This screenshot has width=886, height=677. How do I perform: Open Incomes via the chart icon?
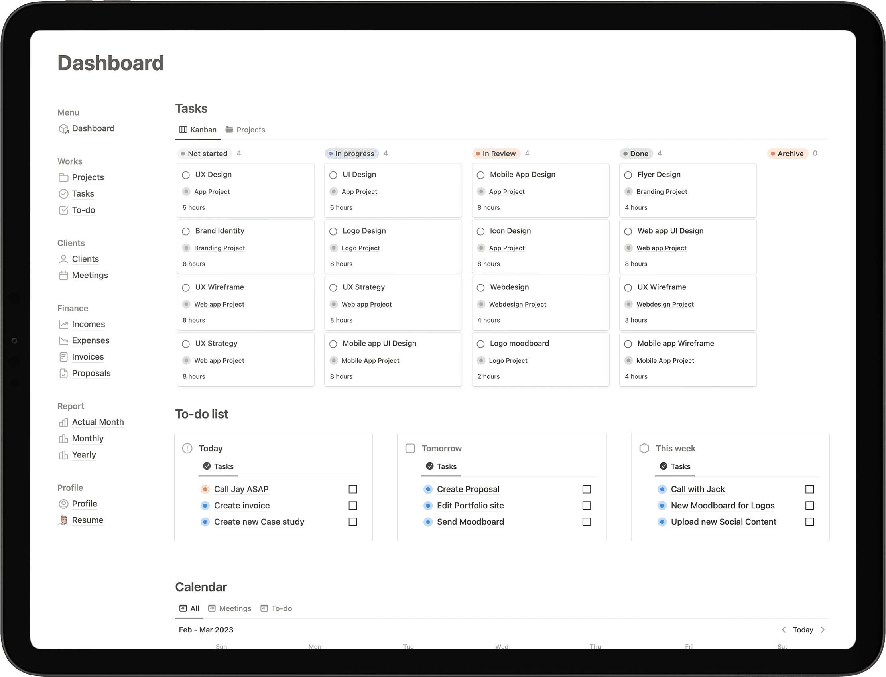64,324
